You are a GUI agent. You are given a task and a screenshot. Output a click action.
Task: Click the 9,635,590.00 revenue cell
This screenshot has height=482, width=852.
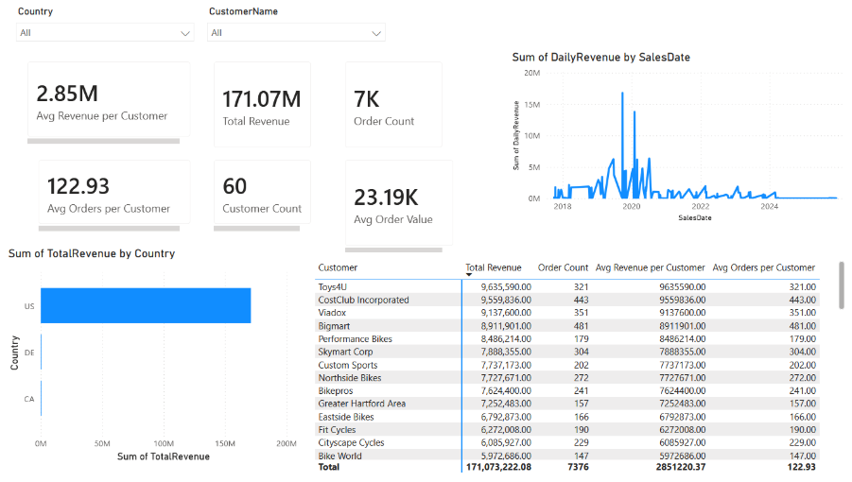click(506, 286)
